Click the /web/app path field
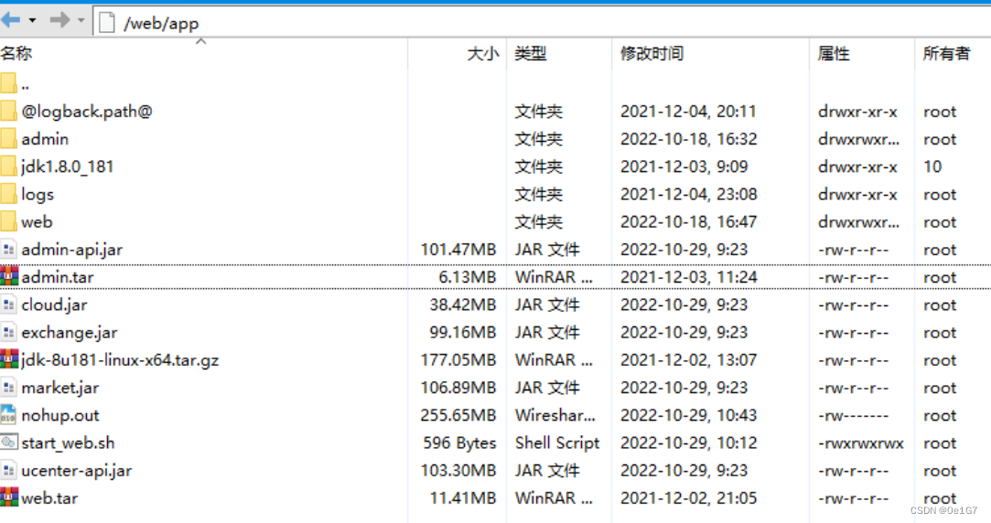 pos(542,23)
